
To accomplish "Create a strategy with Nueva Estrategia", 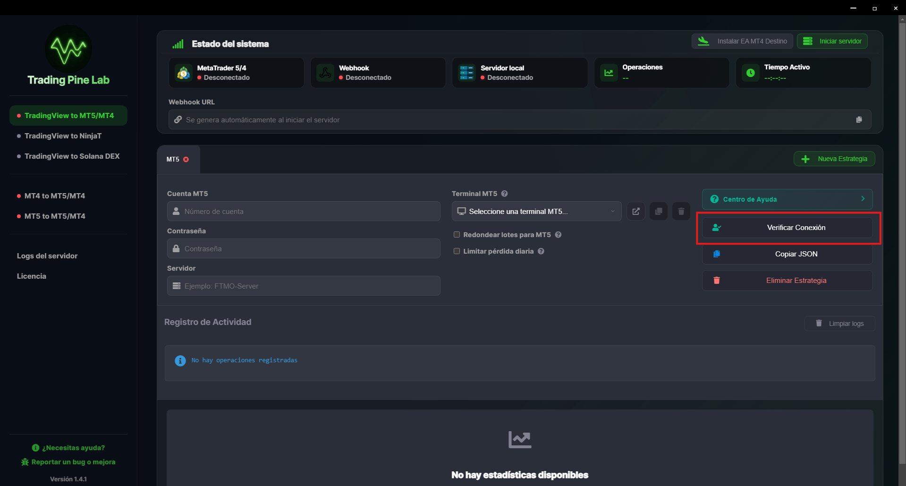I will point(834,159).
